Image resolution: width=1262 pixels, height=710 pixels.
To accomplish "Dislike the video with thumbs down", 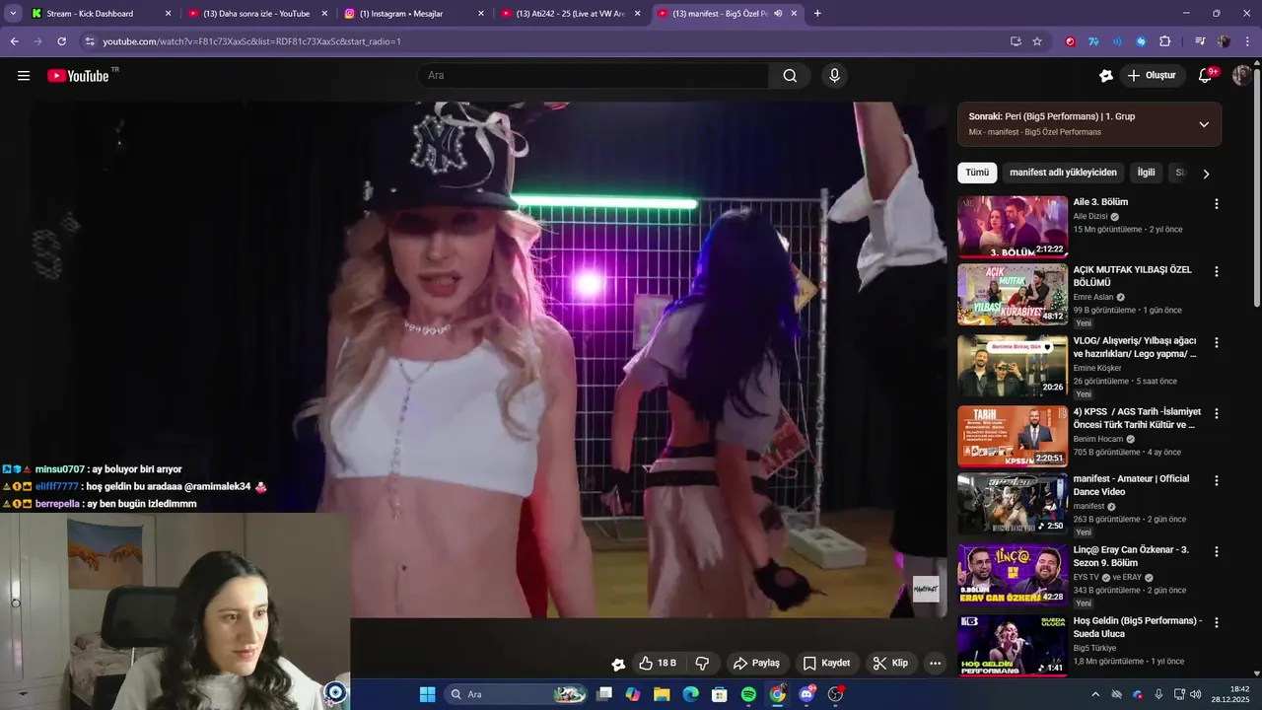I will [x=703, y=664].
